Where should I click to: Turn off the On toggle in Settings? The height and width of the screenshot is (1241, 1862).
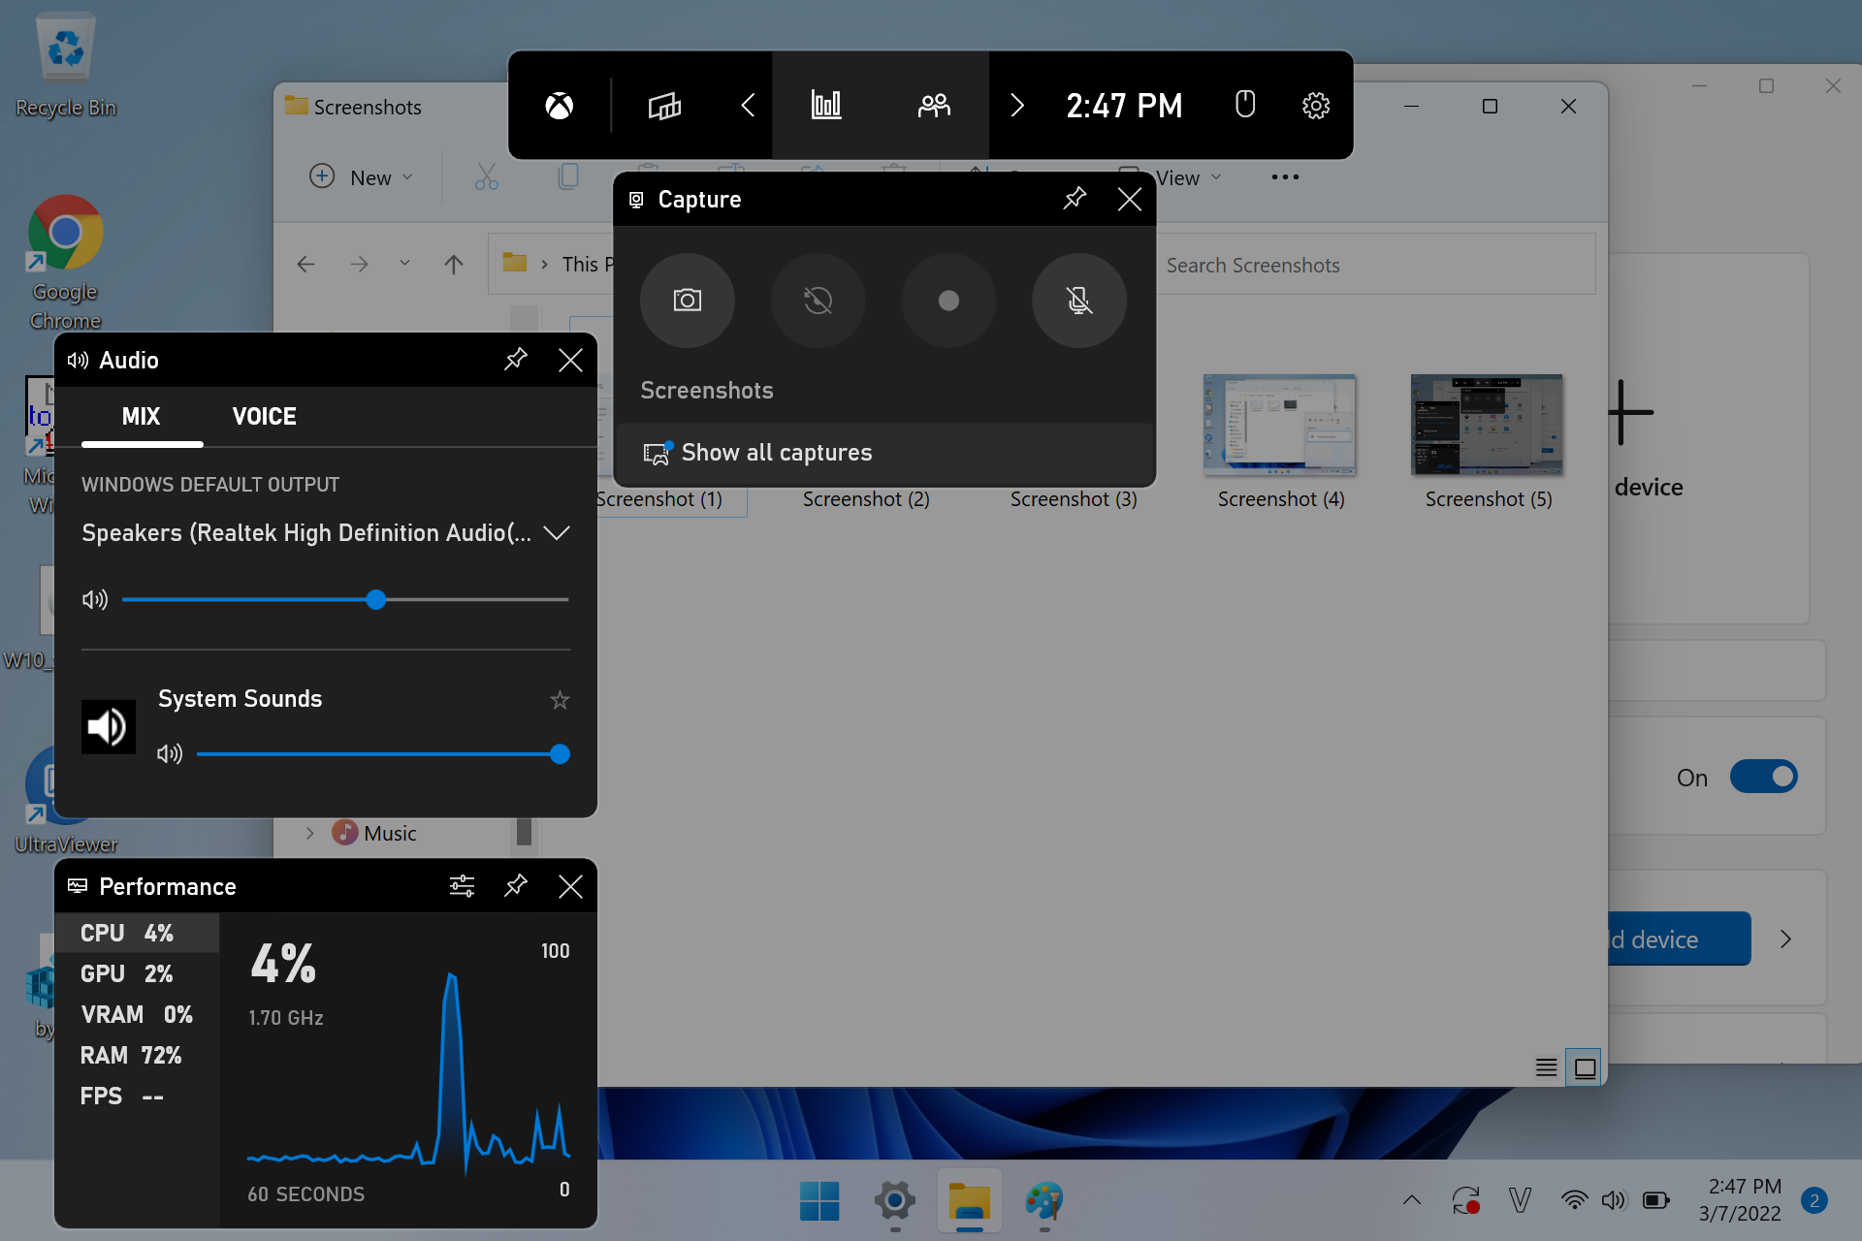pos(1763,777)
